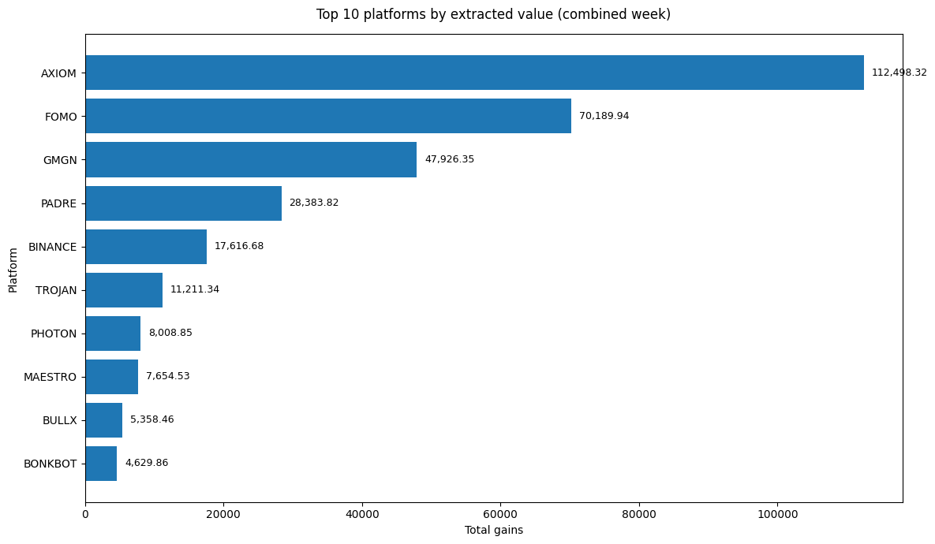
Task: Click the value label 70,189.94
Action: [x=604, y=116]
